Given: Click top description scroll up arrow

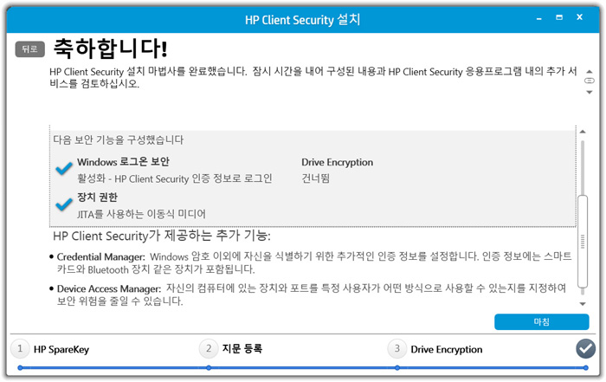Looking at the screenshot, I should pos(590,72).
